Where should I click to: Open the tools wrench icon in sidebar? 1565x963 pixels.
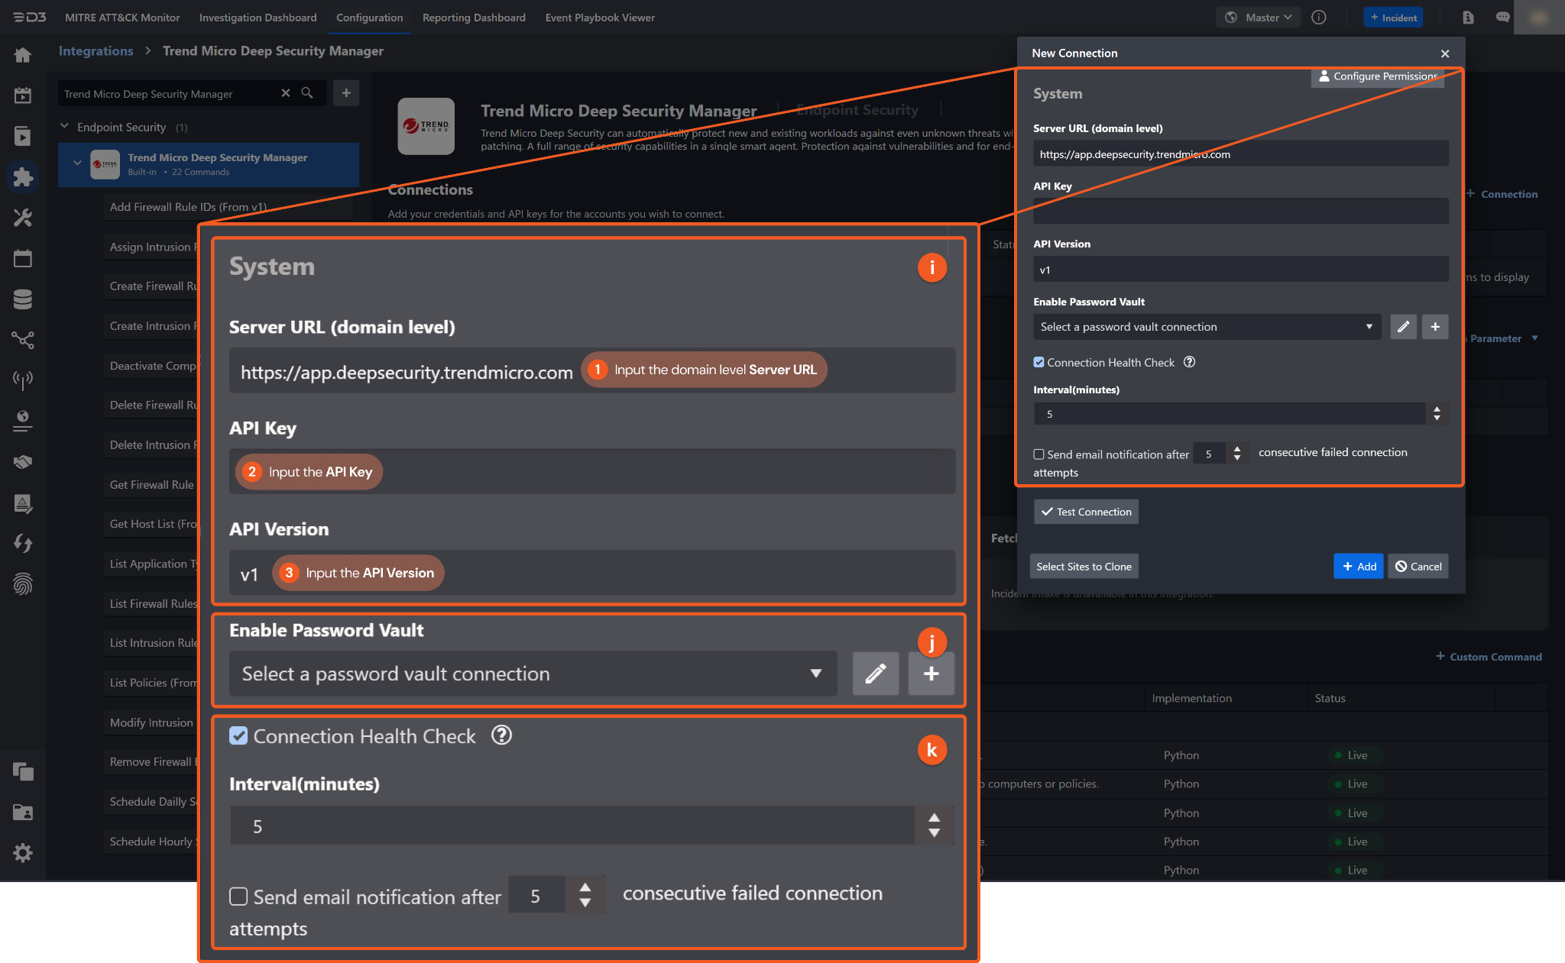(23, 218)
